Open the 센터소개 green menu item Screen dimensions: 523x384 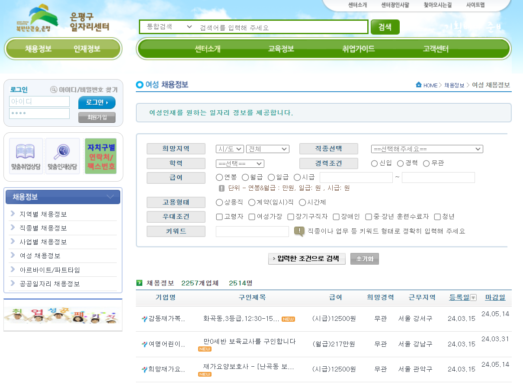point(208,49)
